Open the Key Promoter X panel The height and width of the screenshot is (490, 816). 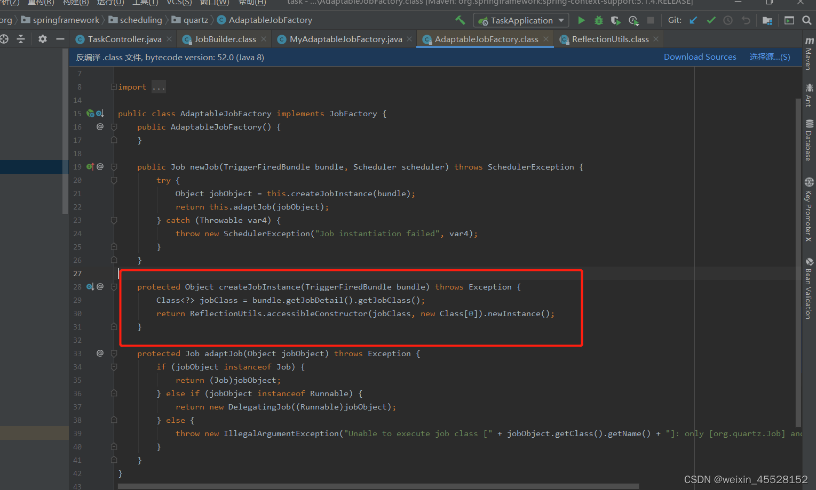tap(809, 209)
